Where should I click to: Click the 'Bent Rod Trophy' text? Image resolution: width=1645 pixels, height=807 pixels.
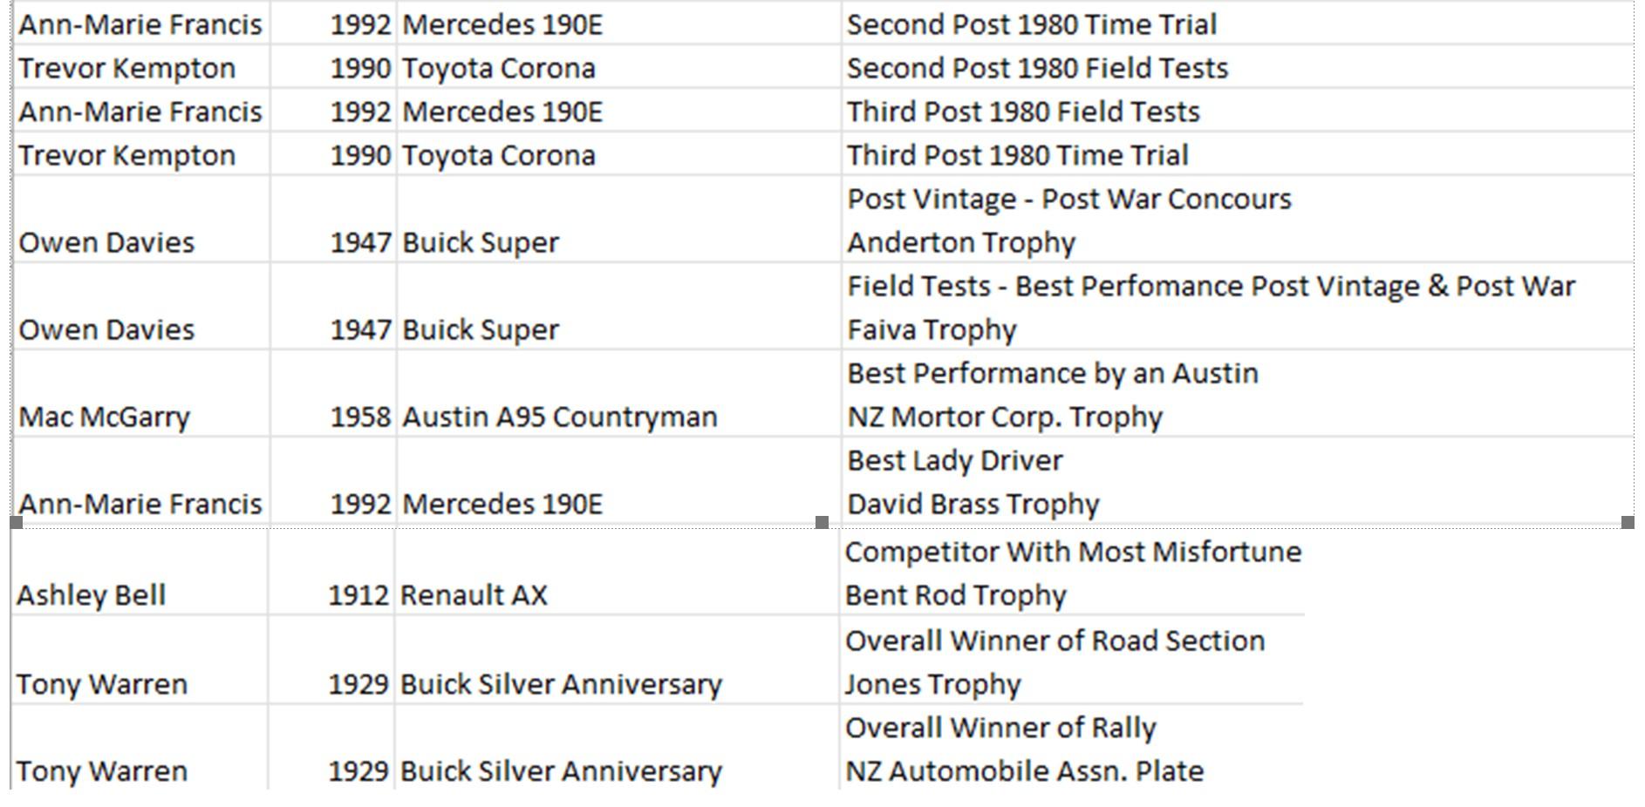point(955,595)
